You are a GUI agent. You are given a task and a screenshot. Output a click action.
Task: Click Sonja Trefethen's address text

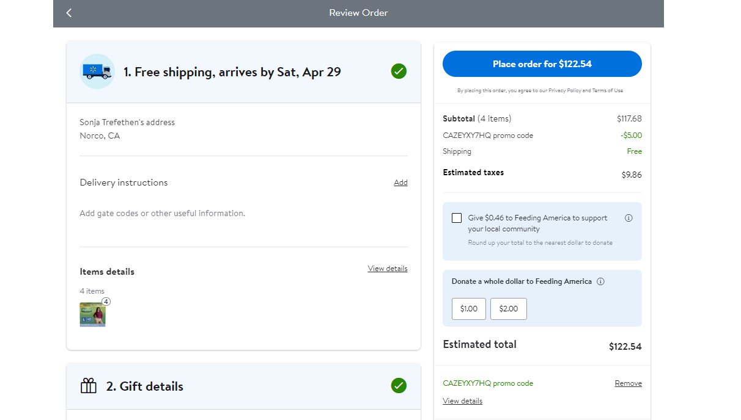coord(127,123)
